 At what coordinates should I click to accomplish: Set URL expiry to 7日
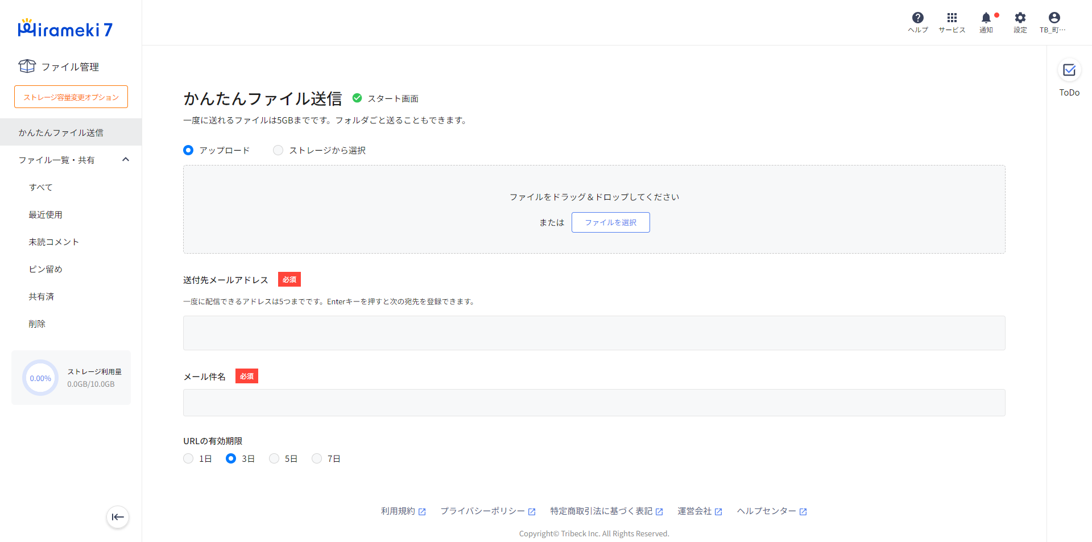pyautogui.click(x=317, y=458)
